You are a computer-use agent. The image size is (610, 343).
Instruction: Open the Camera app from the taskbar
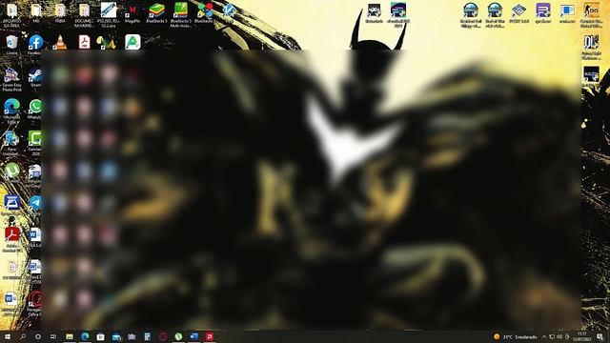click(132, 336)
